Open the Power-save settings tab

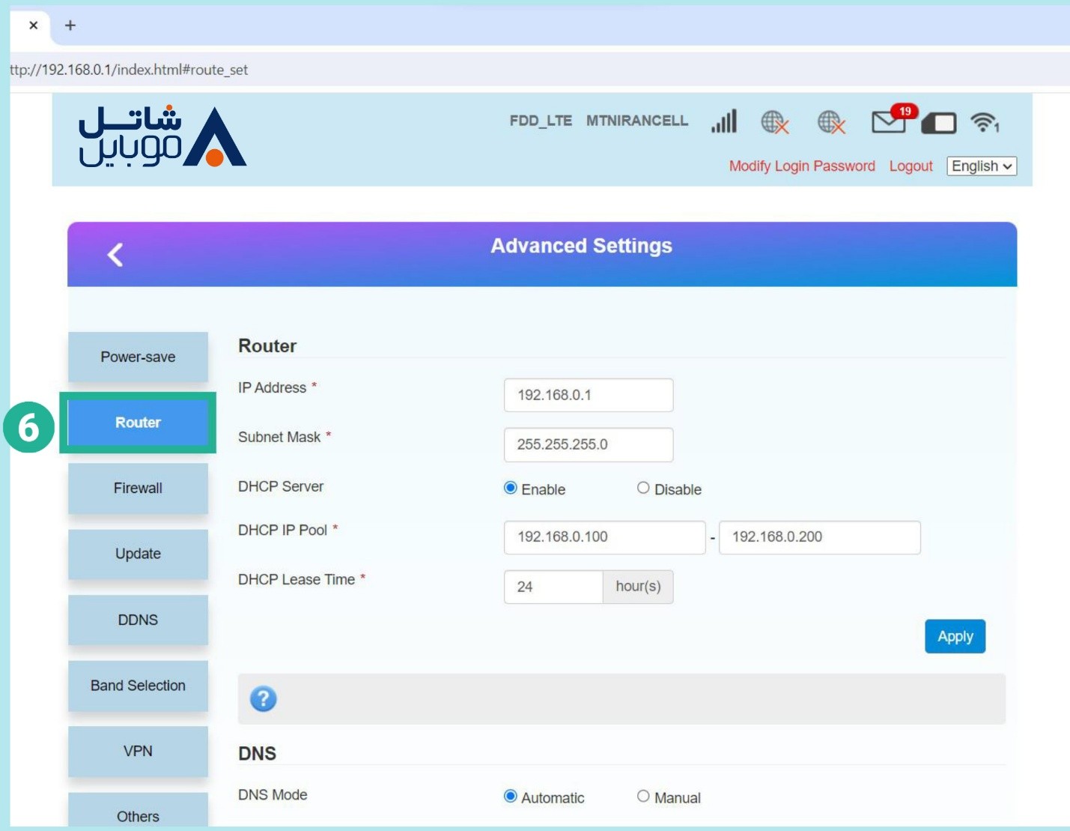point(138,357)
